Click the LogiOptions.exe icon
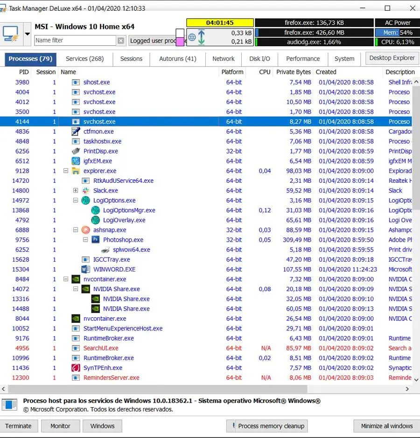Viewport: 420px width, 438px height. [85, 200]
